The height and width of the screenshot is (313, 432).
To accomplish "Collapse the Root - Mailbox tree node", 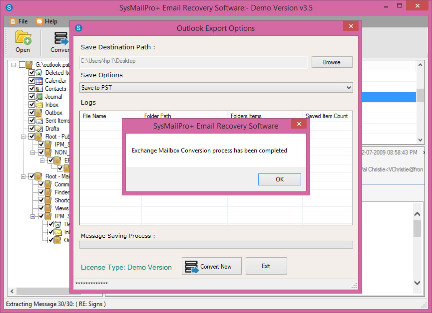I will click(23, 176).
